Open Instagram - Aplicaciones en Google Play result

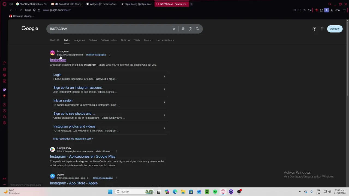[x=83, y=157]
